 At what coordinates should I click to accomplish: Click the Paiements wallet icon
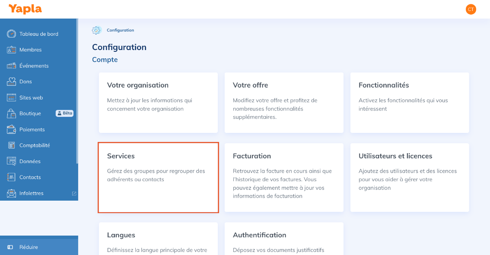click(12, 129)
